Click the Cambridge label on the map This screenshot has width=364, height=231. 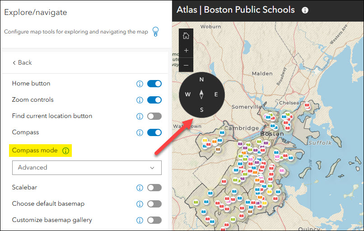(x=242, y=128)
